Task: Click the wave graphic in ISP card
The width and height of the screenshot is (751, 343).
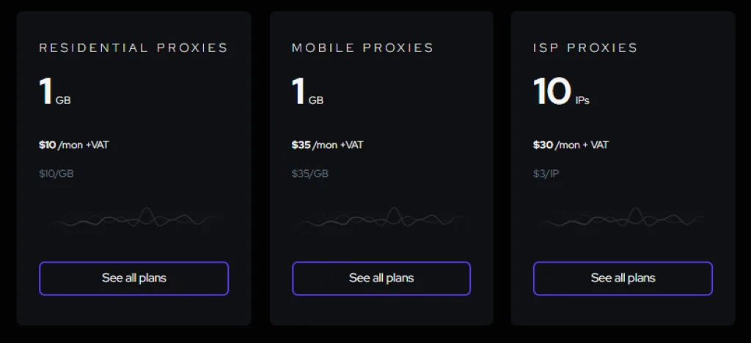Action: pos(623,218)
